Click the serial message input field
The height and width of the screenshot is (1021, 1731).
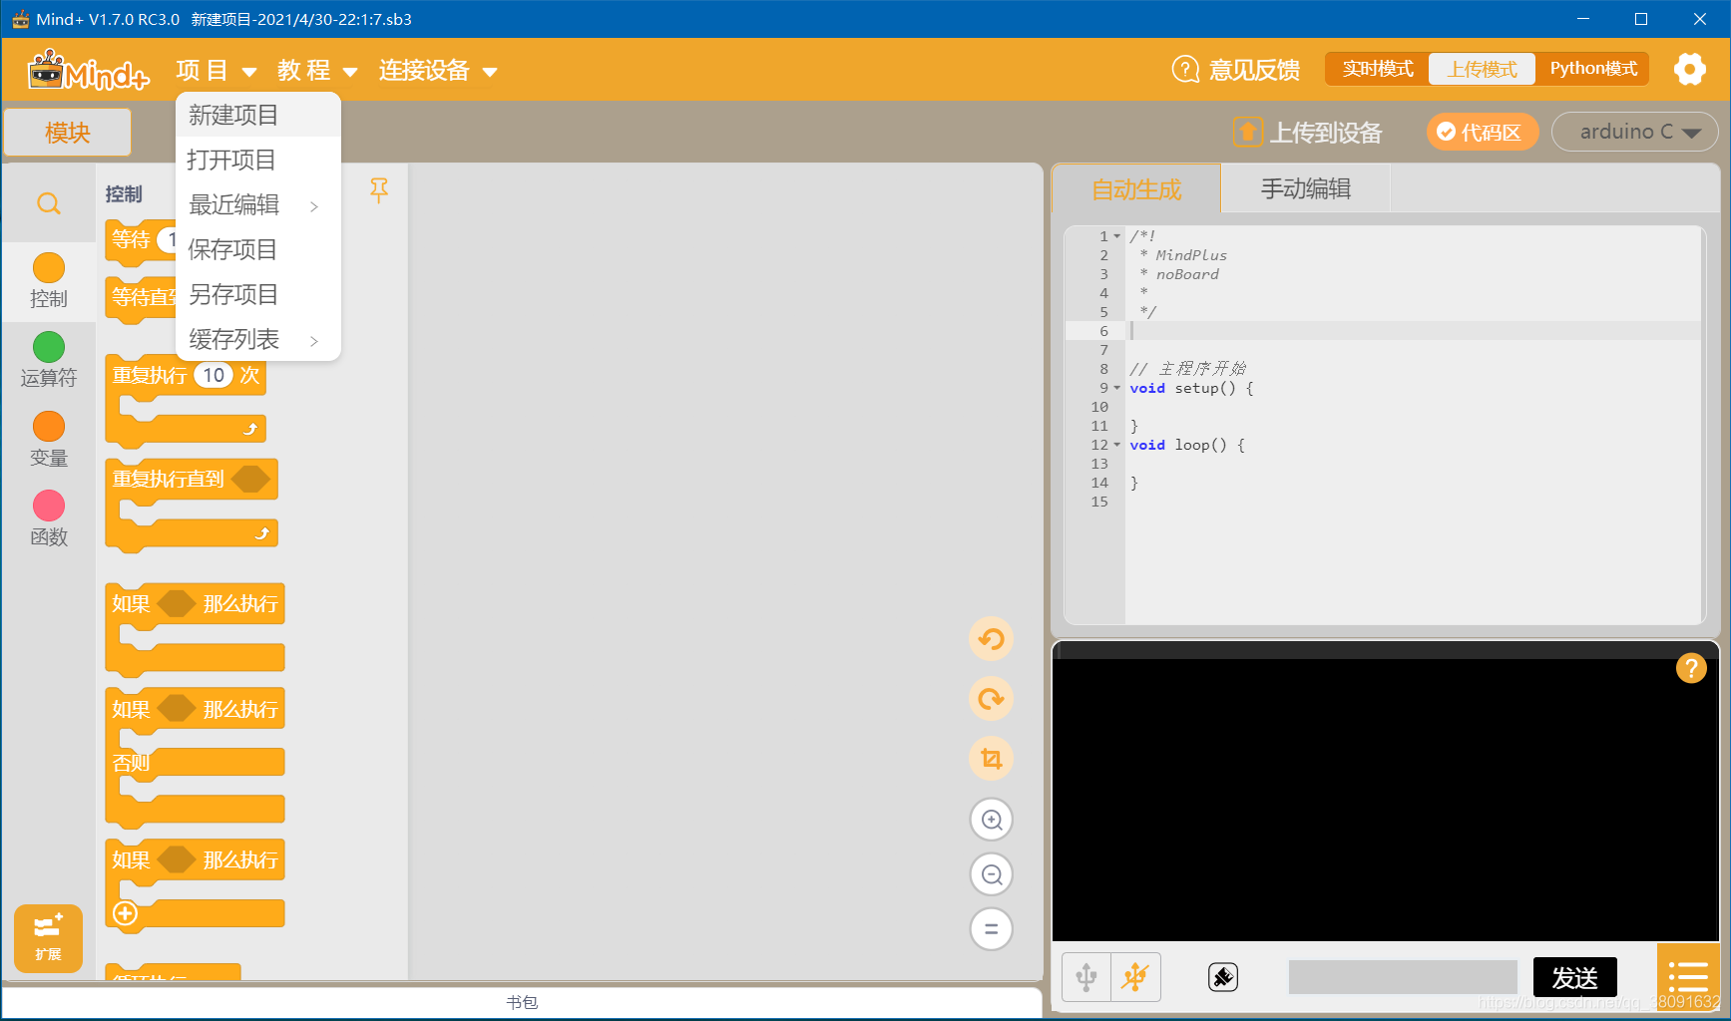pos(1403,977)
